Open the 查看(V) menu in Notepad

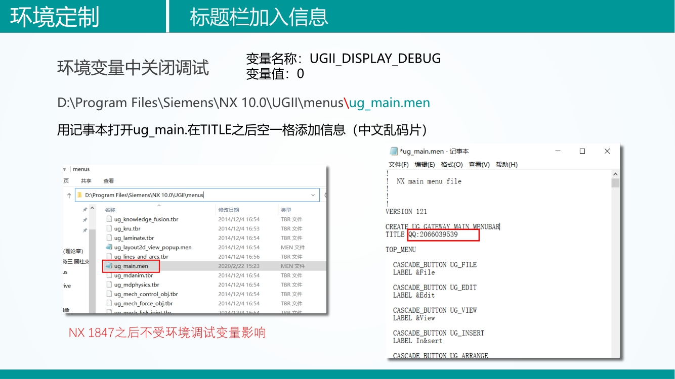[479, 165]
